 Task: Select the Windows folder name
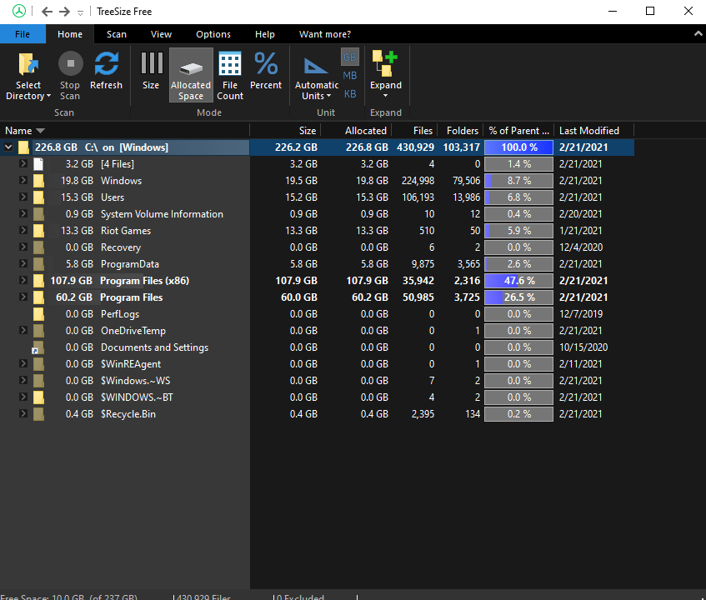[121, 181]
